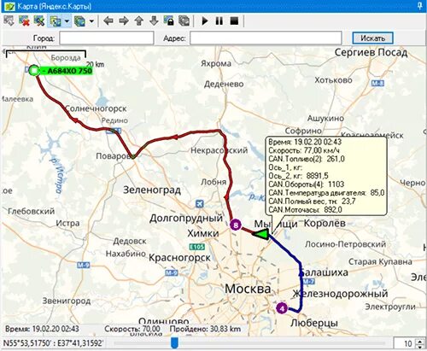Click the Химки city label
The width and height of the screenshot is (427, 351).
[x=203, y=233]
